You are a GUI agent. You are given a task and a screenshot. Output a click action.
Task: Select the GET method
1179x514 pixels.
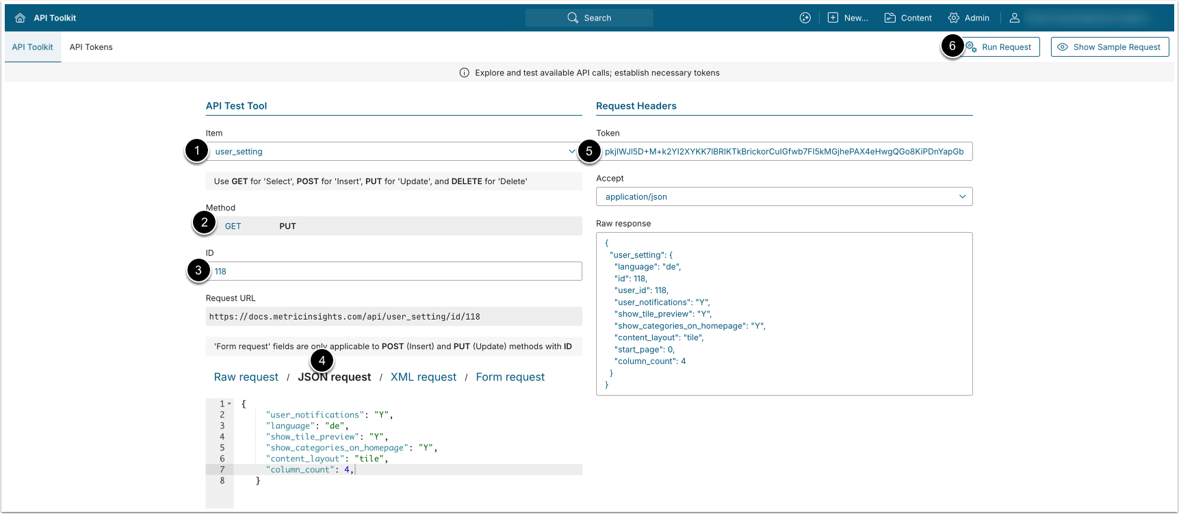pos(233,226)
